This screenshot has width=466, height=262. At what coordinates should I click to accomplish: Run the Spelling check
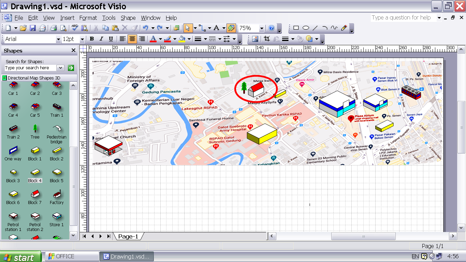click(75, 28)
